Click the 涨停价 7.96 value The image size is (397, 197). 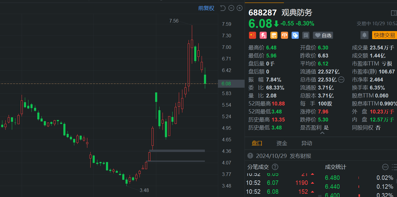click(x=323, y=112)
